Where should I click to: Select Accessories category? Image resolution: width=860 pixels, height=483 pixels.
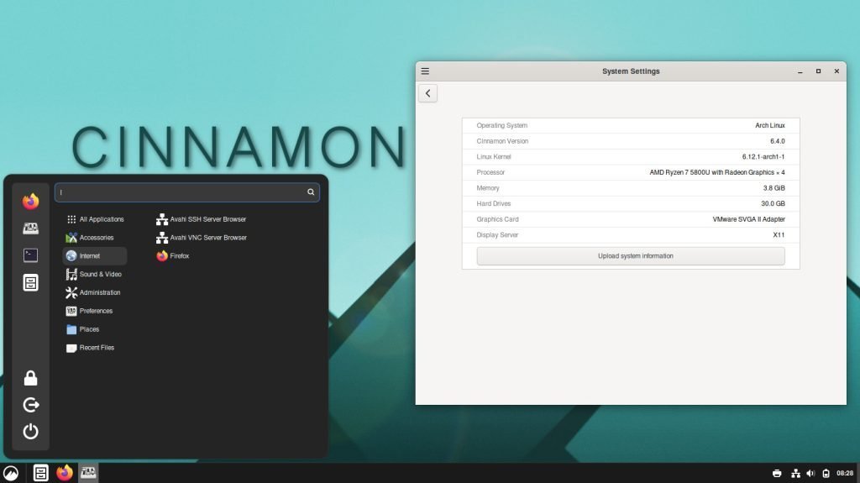coord(95,238)
